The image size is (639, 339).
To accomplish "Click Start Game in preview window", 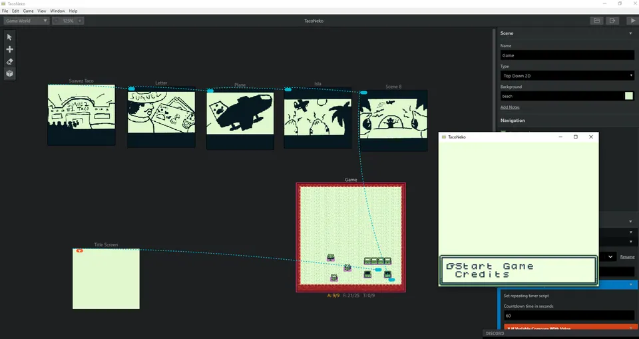I will click(495, 266).
